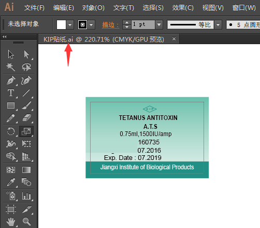Screen dimensions: 260x228
Task: Adjust stroke weight using the stepper arrows
Action: pos(127,25)
